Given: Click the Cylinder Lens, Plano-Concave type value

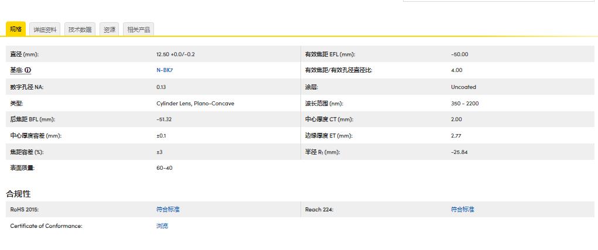Looking at the screenshot, I should 195,104.
